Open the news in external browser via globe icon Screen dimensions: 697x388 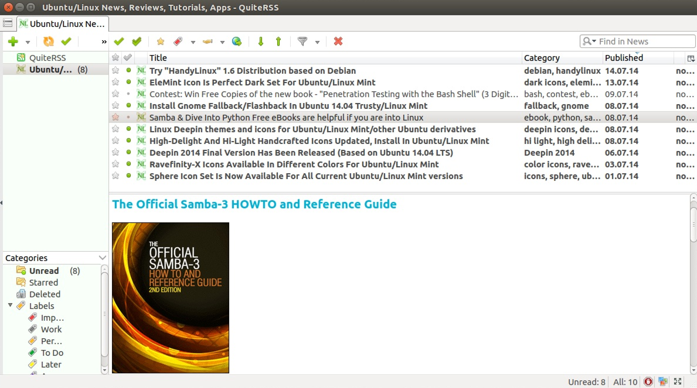[237, 42]
